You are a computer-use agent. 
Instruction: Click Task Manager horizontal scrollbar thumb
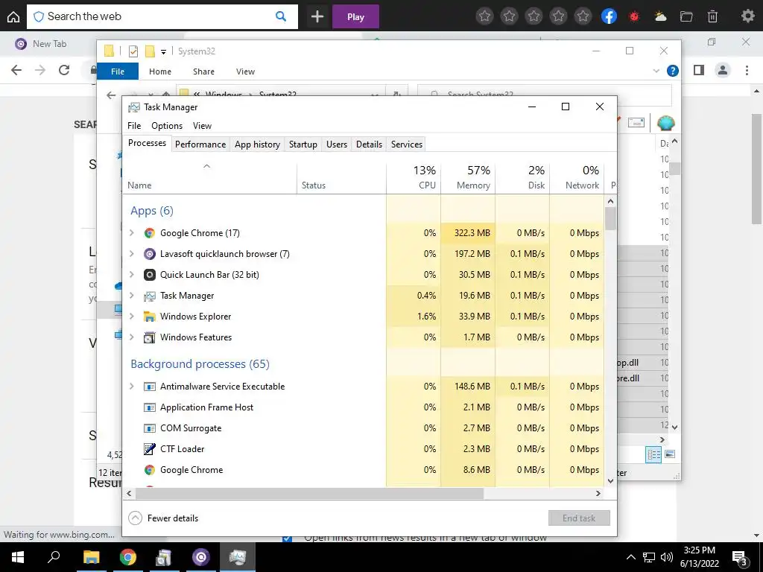[x=309, y=493]
